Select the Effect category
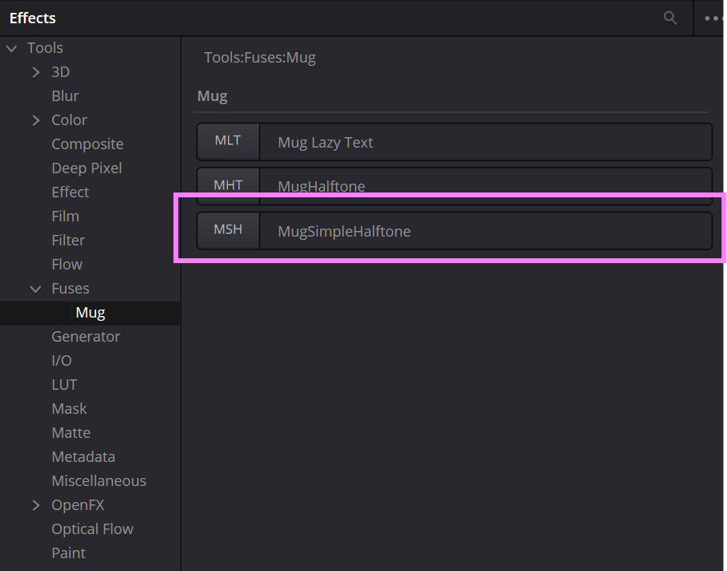 click(70, 192)
